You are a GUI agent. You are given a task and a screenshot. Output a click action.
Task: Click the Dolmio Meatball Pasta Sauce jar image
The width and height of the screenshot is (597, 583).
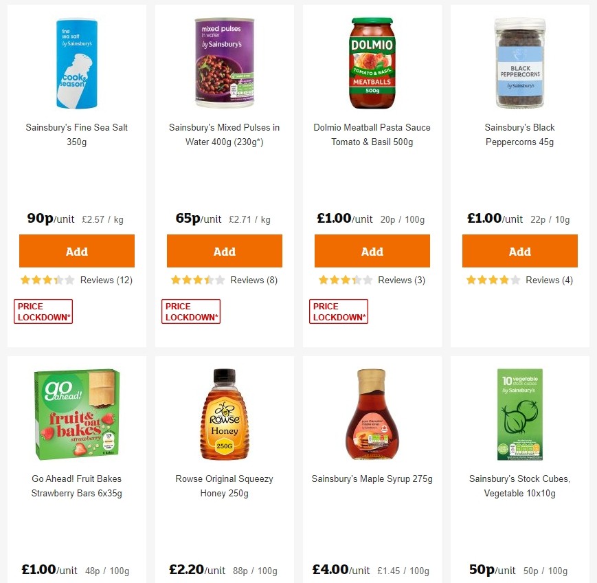372,62
